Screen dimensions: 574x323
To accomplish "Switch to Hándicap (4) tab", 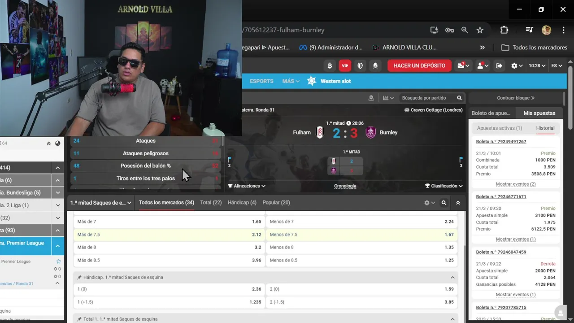I will pyautogui.click(x=242, y=202).
